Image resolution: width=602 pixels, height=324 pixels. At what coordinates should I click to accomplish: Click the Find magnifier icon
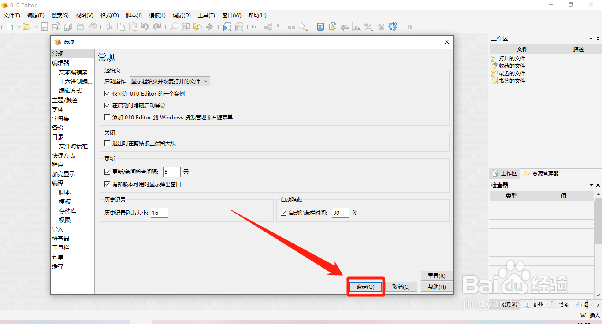tap(174, 27)
